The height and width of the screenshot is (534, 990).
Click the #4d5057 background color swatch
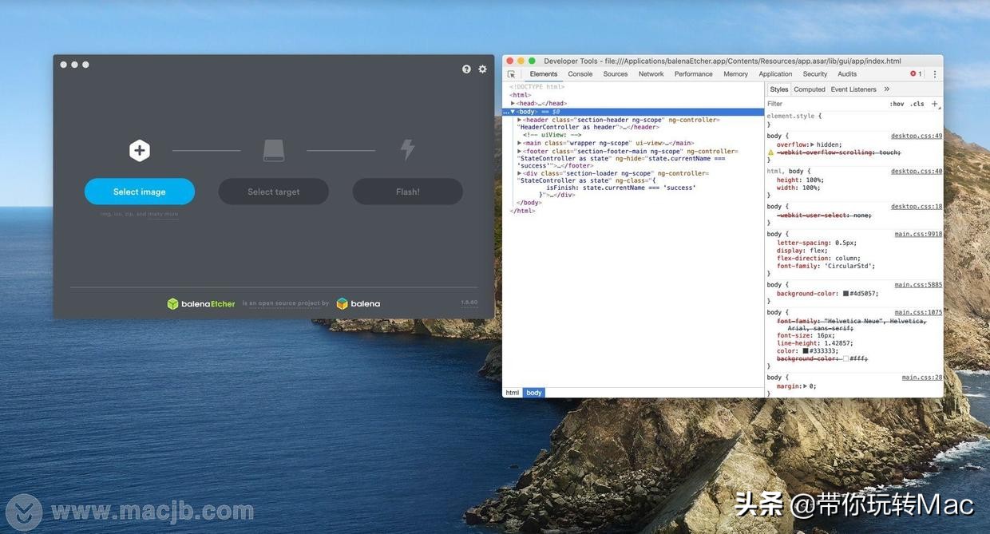pos(845,294)
